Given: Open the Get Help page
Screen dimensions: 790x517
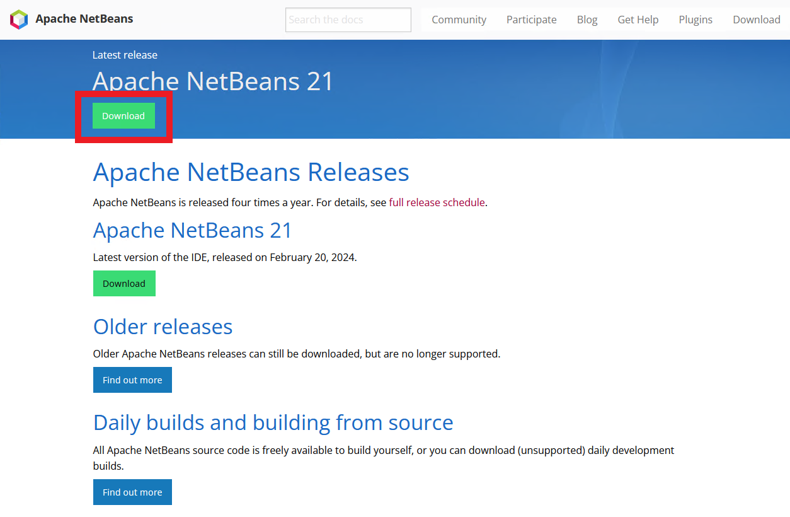Looking at the screenshot, I should pyautogui.click(x=638, y=20).
